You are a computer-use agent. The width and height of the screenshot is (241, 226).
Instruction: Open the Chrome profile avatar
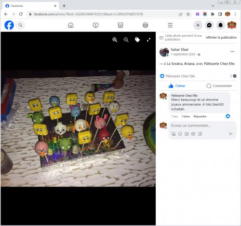(228, 14)
